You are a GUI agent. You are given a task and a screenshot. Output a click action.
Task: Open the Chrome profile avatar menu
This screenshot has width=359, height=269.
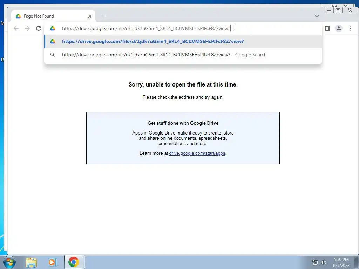point(339,28)
